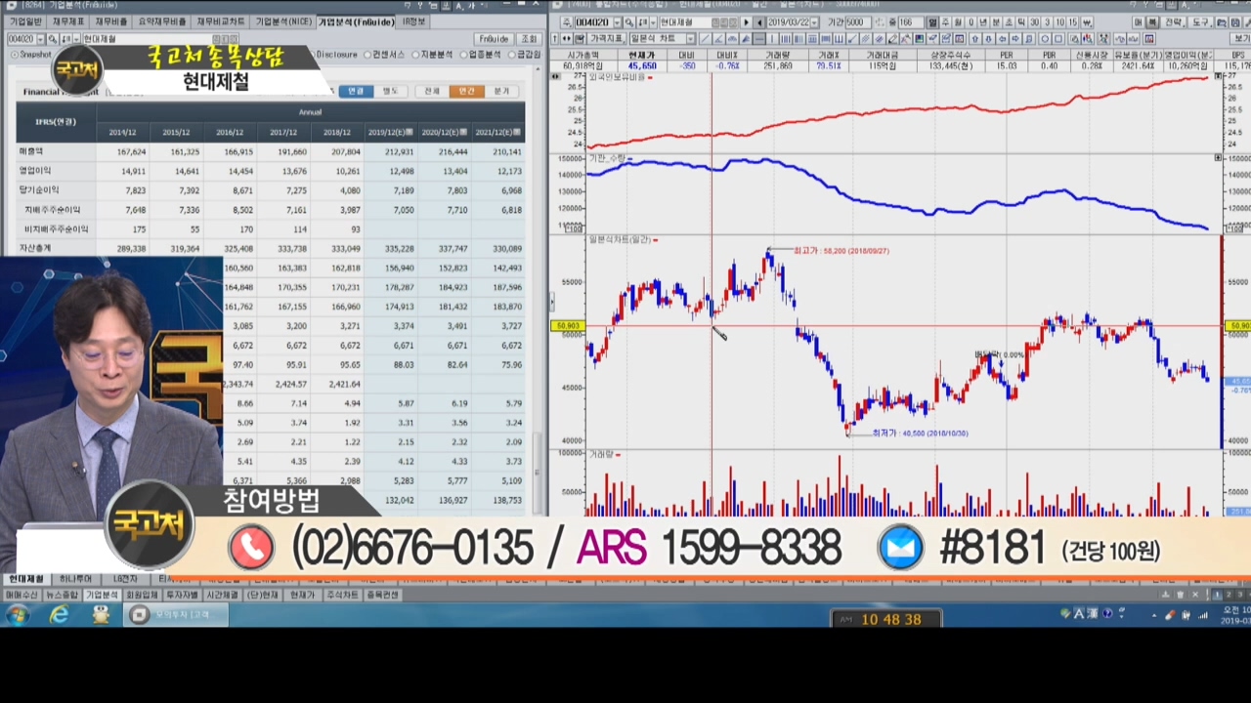Switch to the 기업분석(NICE) tab
Screen dimensions: 1251x703
[282, 21]
